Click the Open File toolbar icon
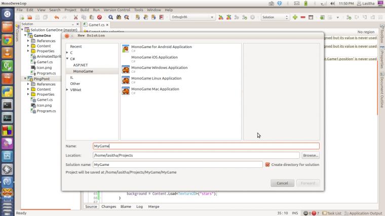 pos(30,17)
